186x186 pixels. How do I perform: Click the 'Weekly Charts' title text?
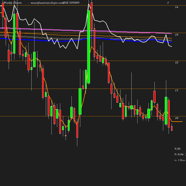click(x=13, y=3)
